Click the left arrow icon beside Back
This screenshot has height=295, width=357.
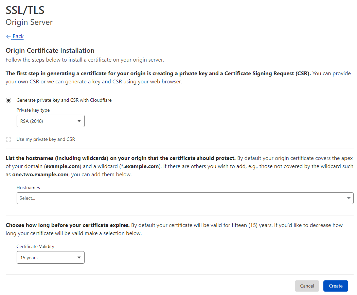[x=8, y=37]
